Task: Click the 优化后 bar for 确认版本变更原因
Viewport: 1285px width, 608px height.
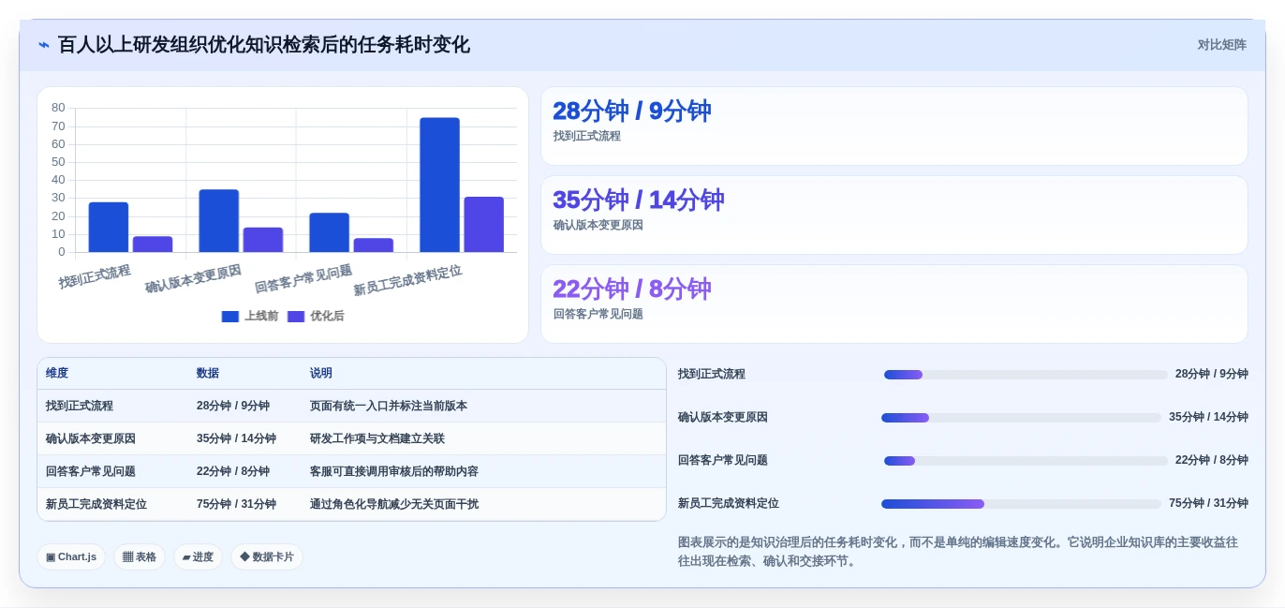Action: (263, 240)
